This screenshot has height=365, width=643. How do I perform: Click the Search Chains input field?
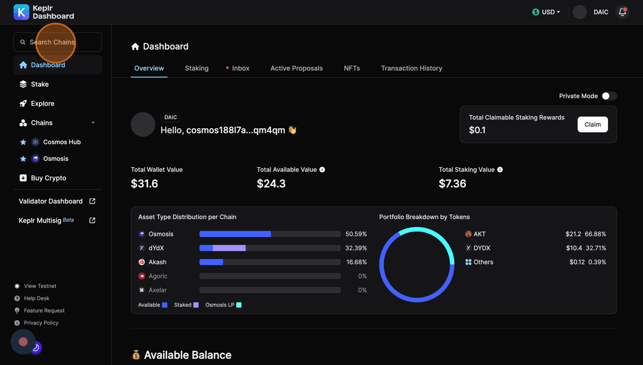click(x=57, y=42)
